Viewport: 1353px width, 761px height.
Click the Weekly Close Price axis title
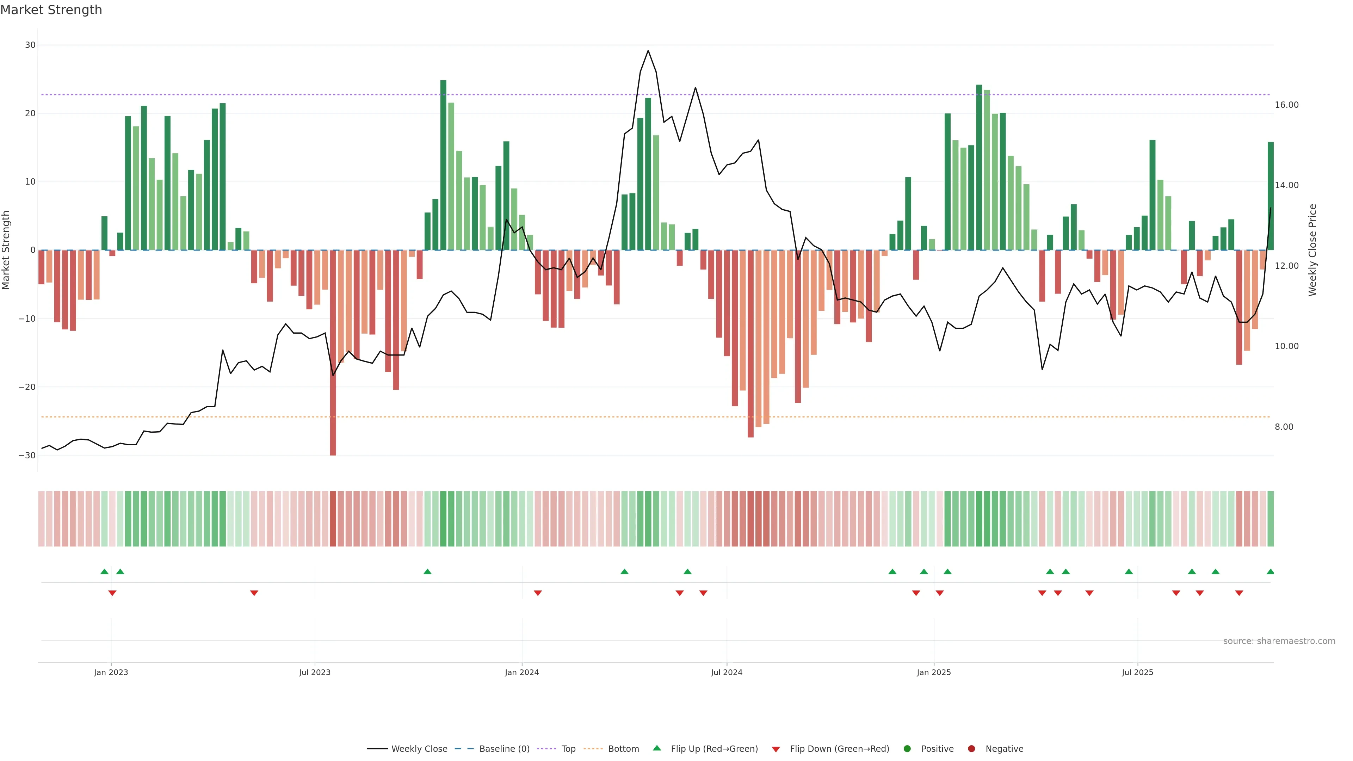(x=1312, y=250)
